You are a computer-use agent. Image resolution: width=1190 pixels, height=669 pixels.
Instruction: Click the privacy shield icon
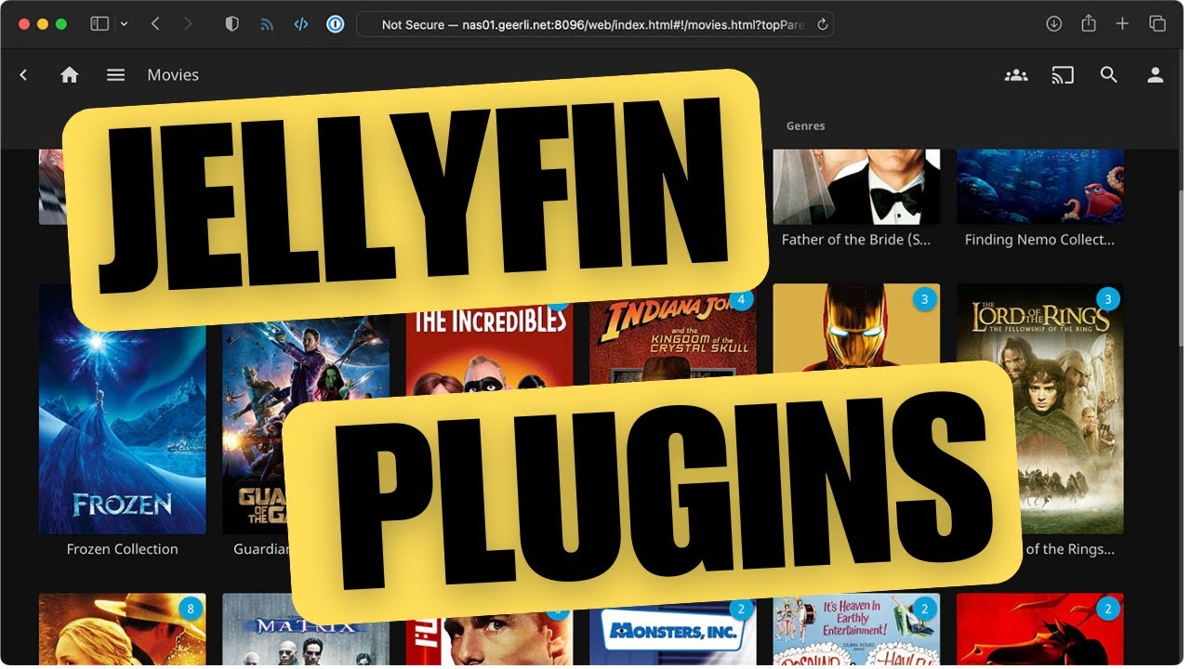point(232,24)
